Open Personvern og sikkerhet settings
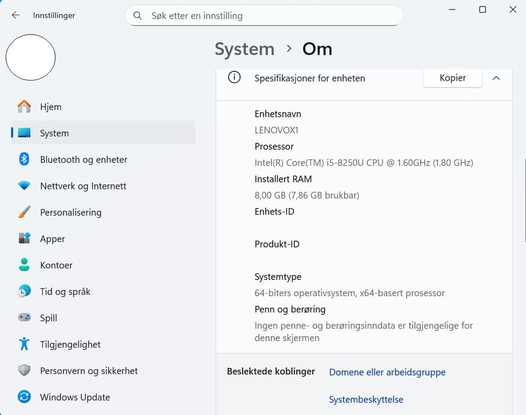This screenshot has height=415, width=526. click(x=89, y=371)
